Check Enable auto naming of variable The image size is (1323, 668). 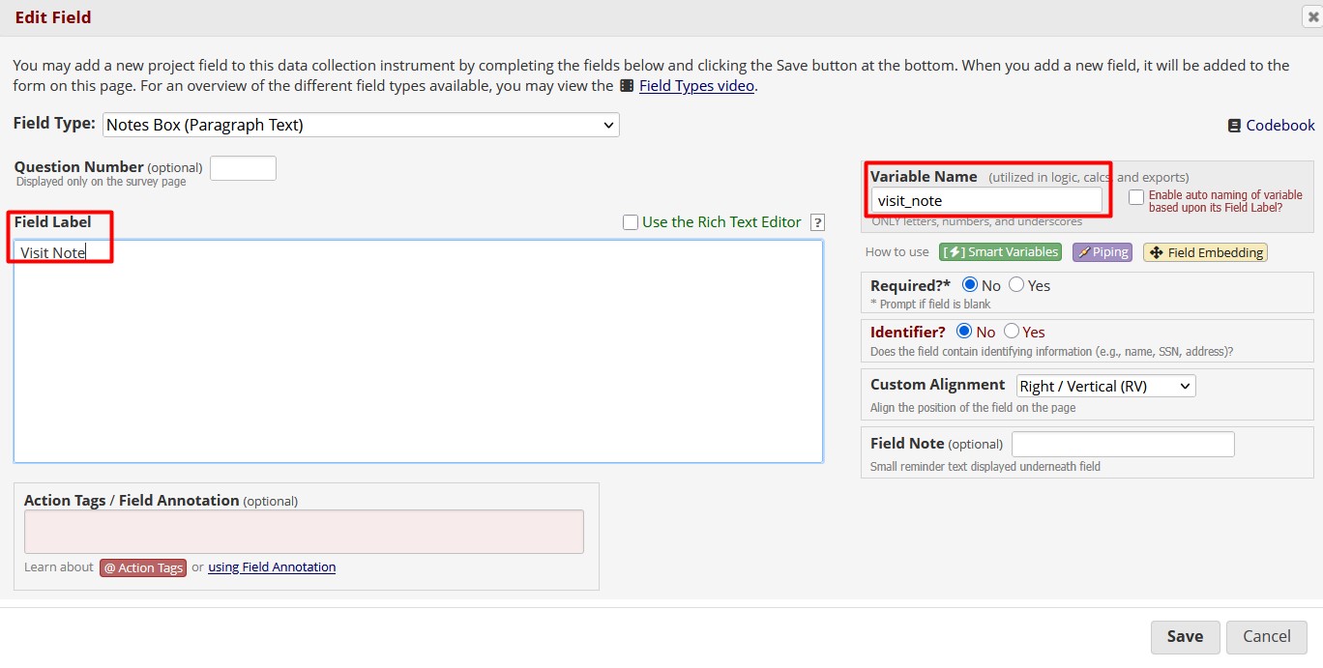1136,196
